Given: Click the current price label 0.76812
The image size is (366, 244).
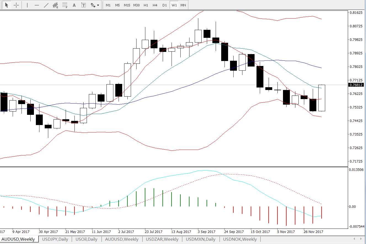Looking at the screenshot, I should (x=356, y=85).
